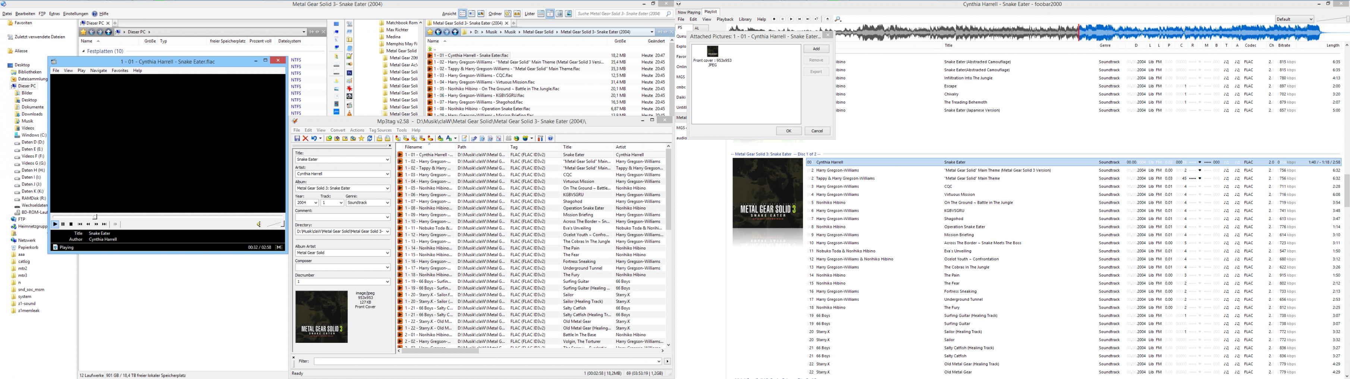Click file manager back arrow in right pane
Image resolution: width=1350 pixels, height=379 pixels.
[439, 32]
